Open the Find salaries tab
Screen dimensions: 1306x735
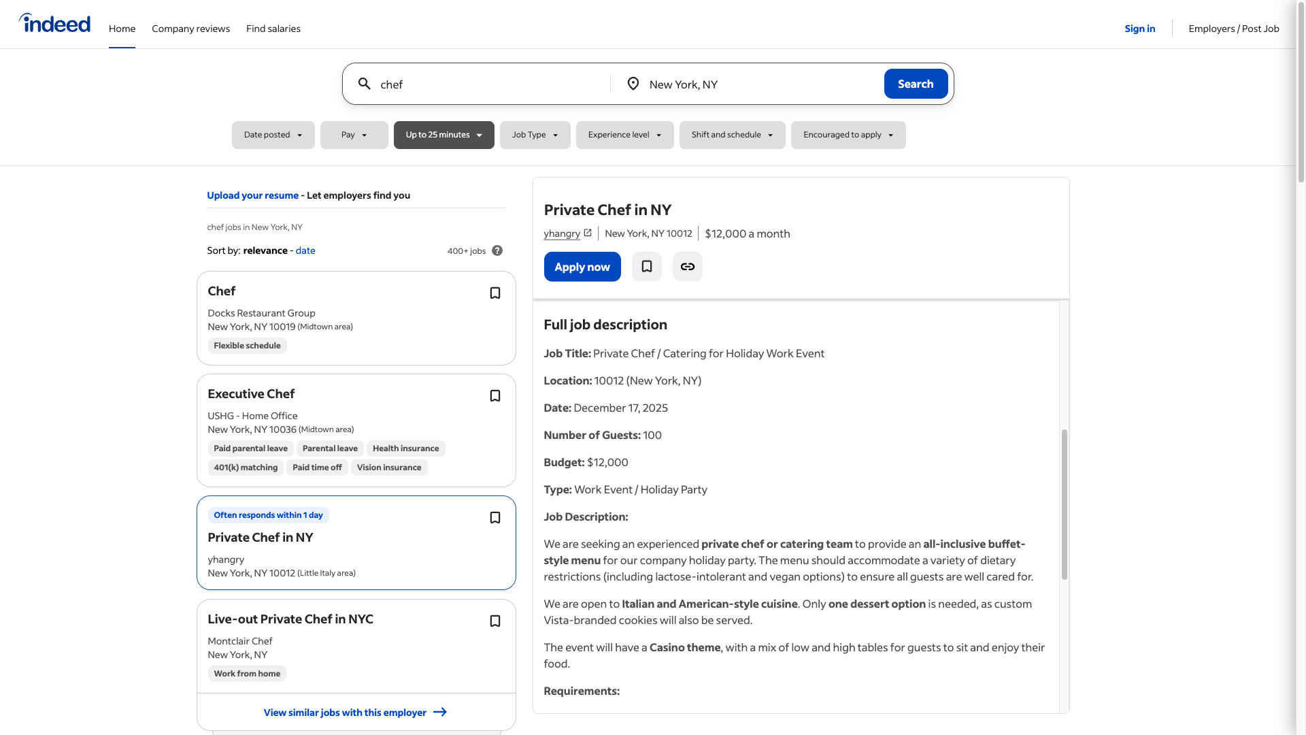pos(273,29)
